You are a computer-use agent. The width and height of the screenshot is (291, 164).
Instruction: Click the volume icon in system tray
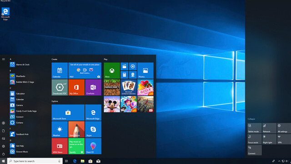coord(287,161)
